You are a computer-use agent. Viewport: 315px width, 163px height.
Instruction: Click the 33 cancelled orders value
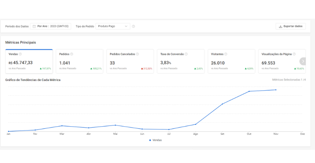coord(112,63)
